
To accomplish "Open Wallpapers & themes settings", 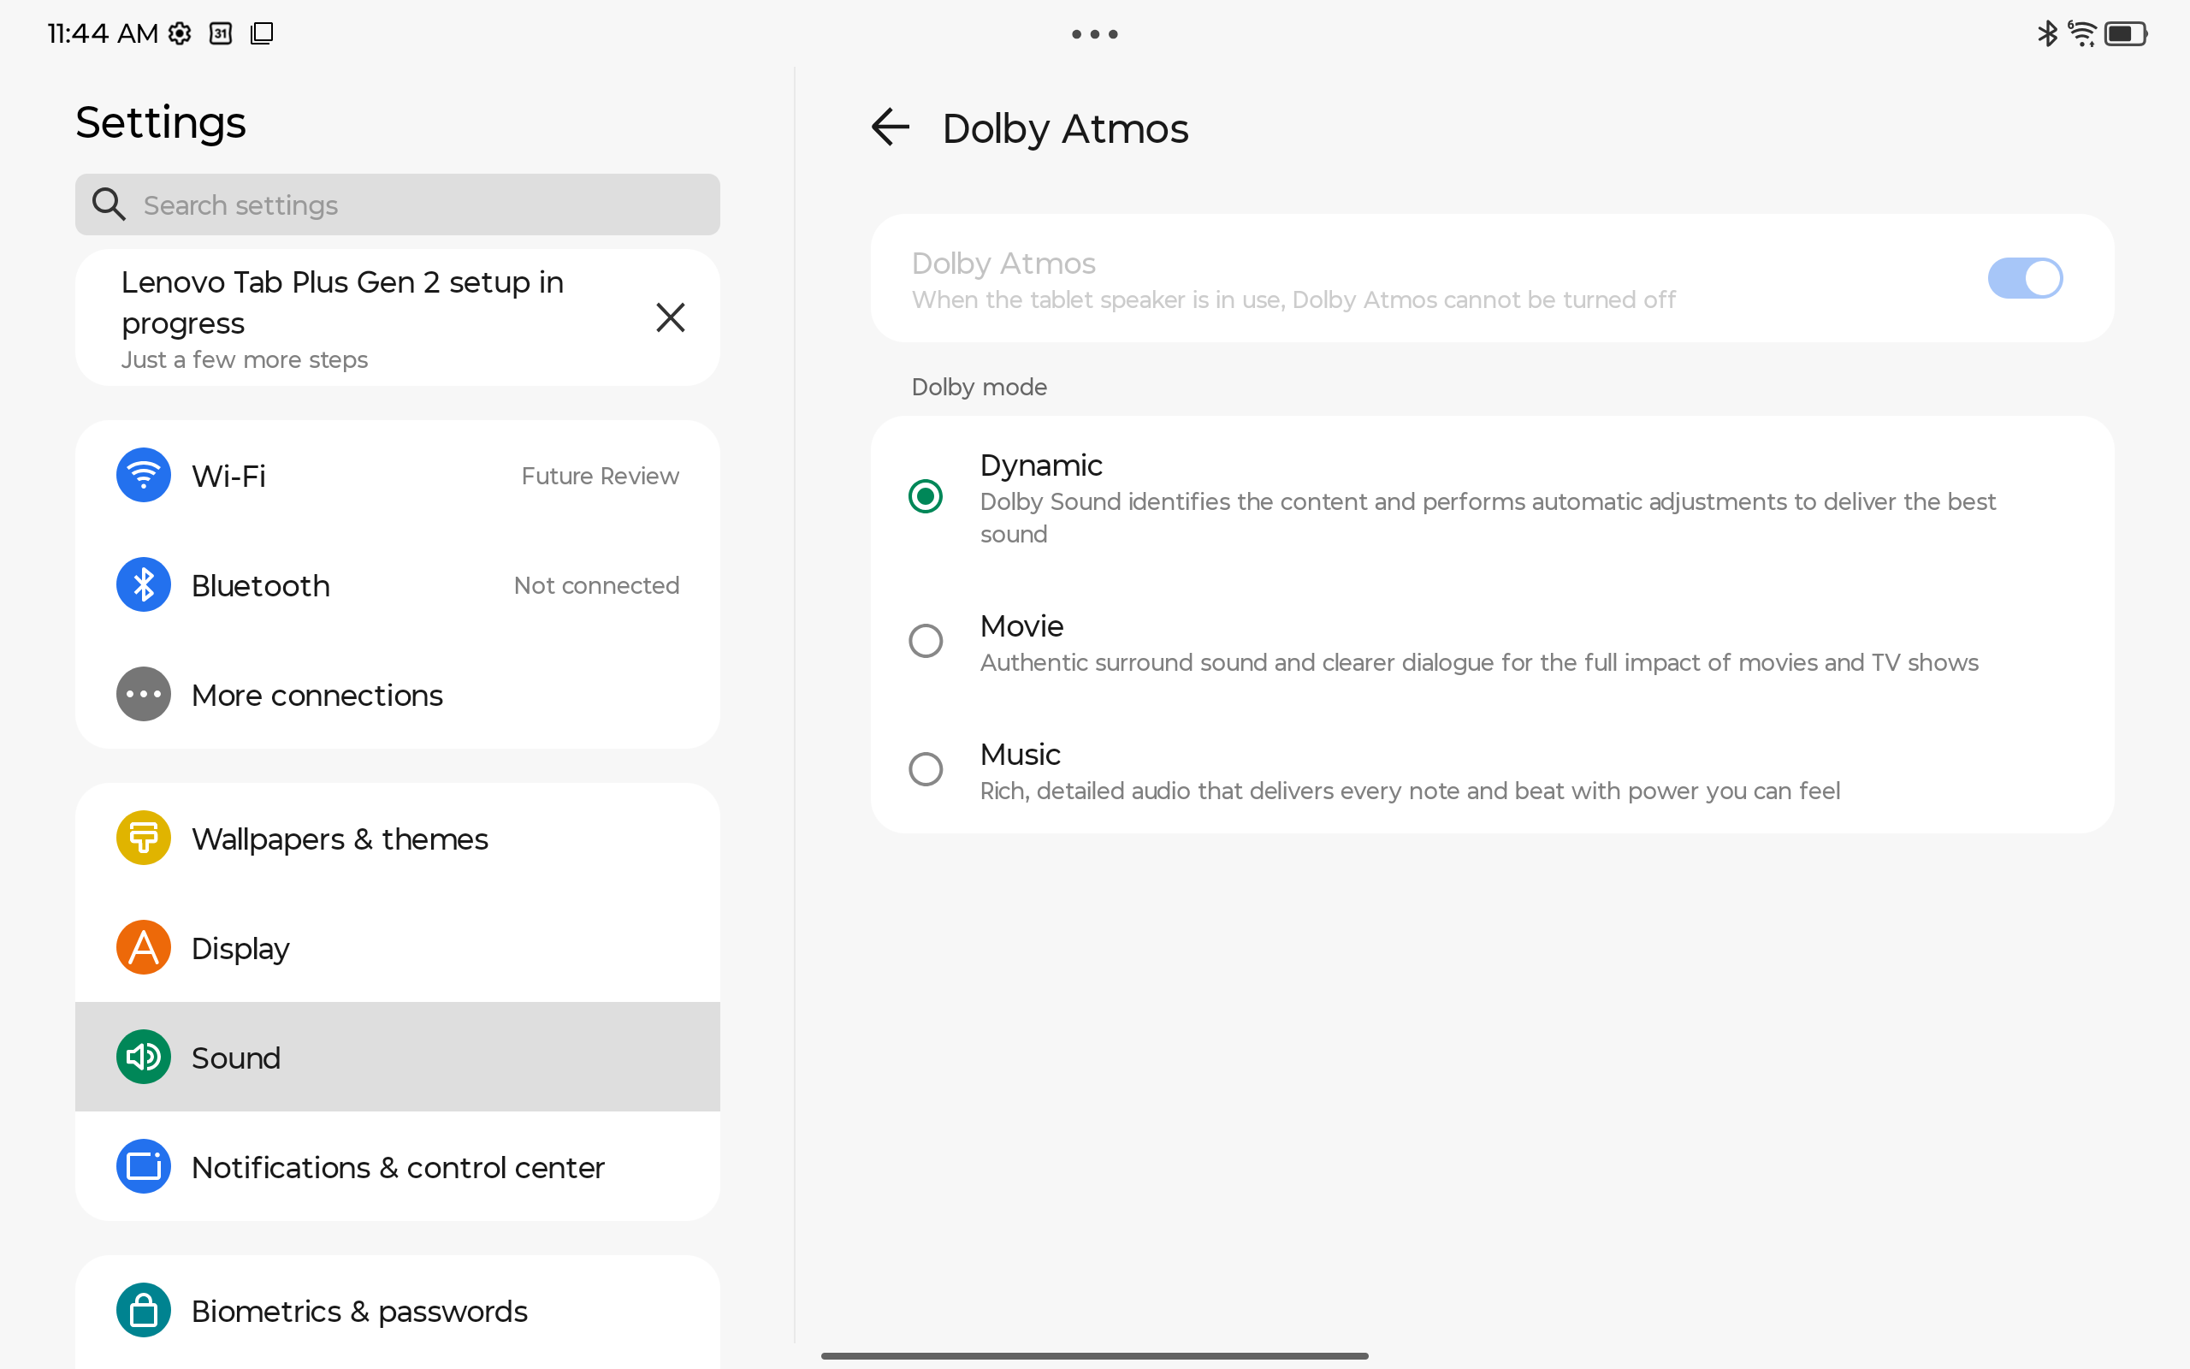I will click(x=397, y=839).
